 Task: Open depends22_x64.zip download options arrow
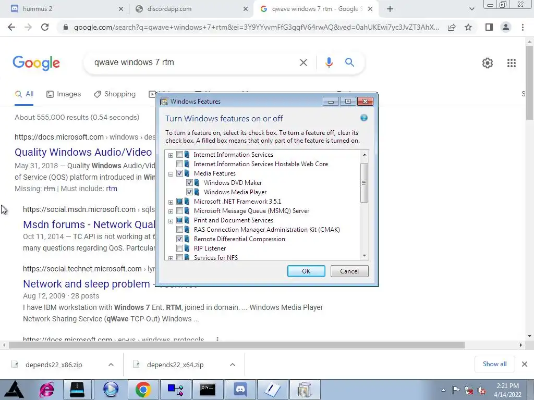[233, 365]
